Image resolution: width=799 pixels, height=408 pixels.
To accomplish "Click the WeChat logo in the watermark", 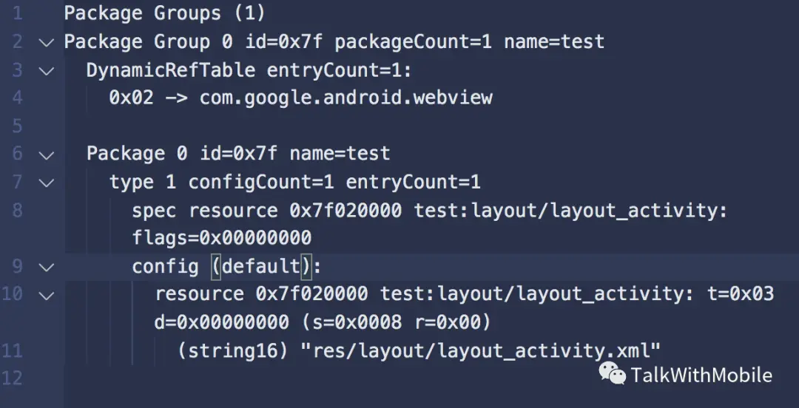I will coord(612,373).
